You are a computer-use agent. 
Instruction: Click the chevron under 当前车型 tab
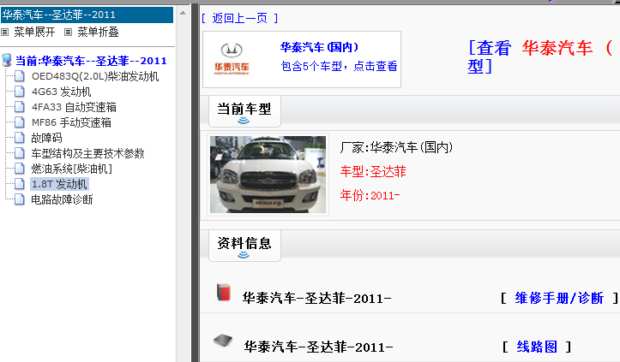pos(244,121)
